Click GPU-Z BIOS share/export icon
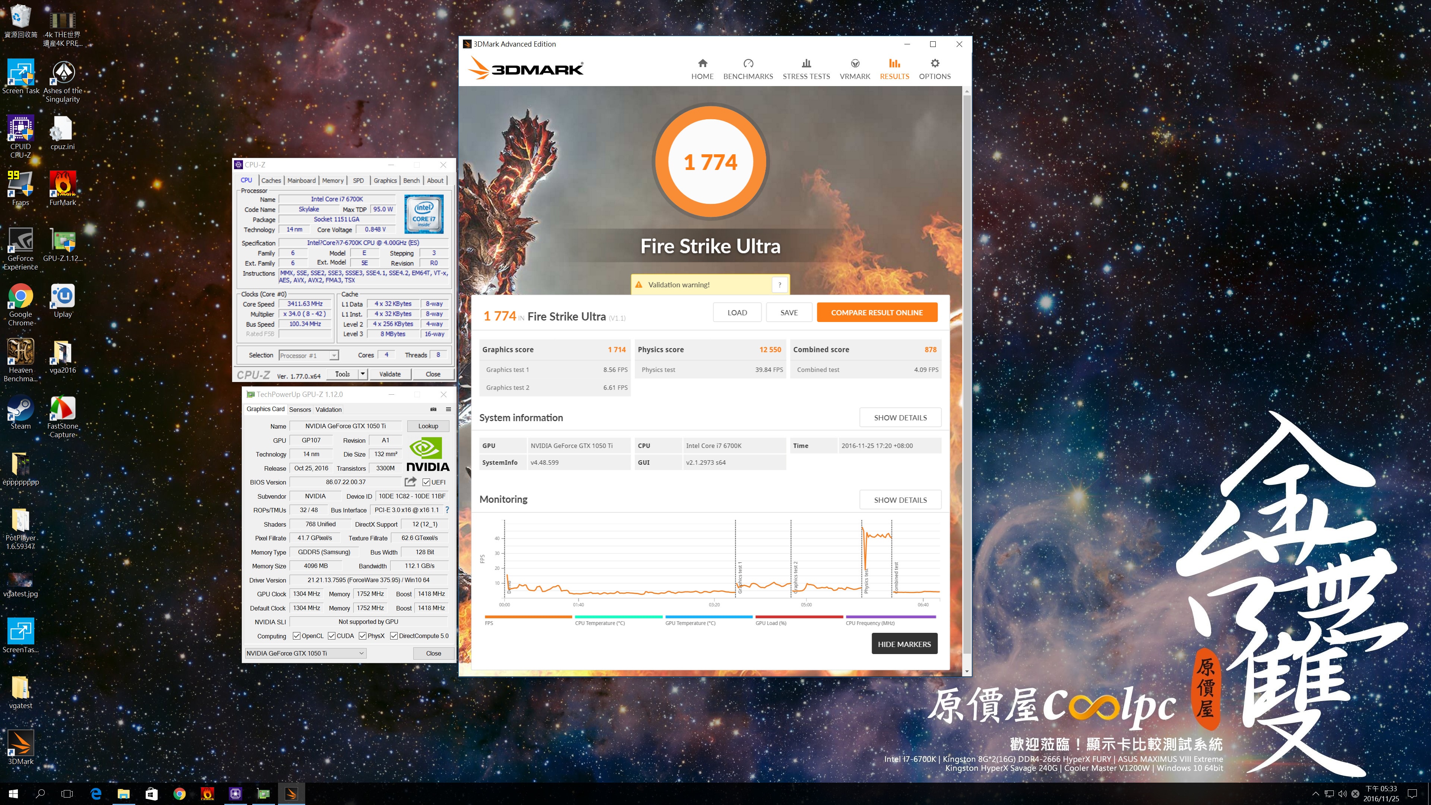Image resolution: width=1431 pixels, height=805 pixels. pyautogui.click(x=411, y=482)
